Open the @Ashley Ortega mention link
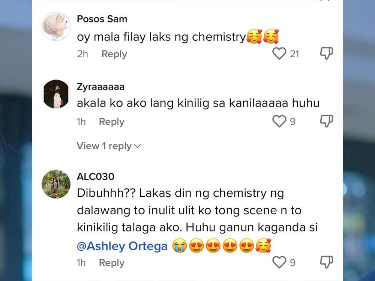 121,246
